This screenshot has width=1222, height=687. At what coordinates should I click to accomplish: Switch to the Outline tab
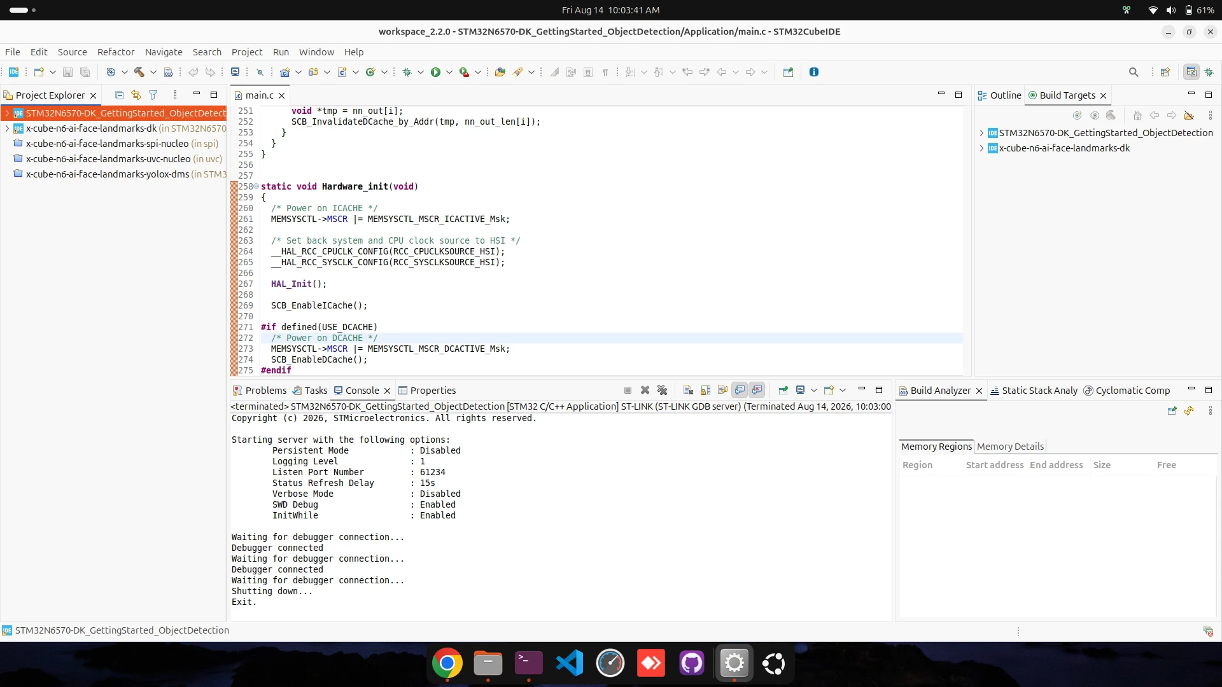[999, 95]
